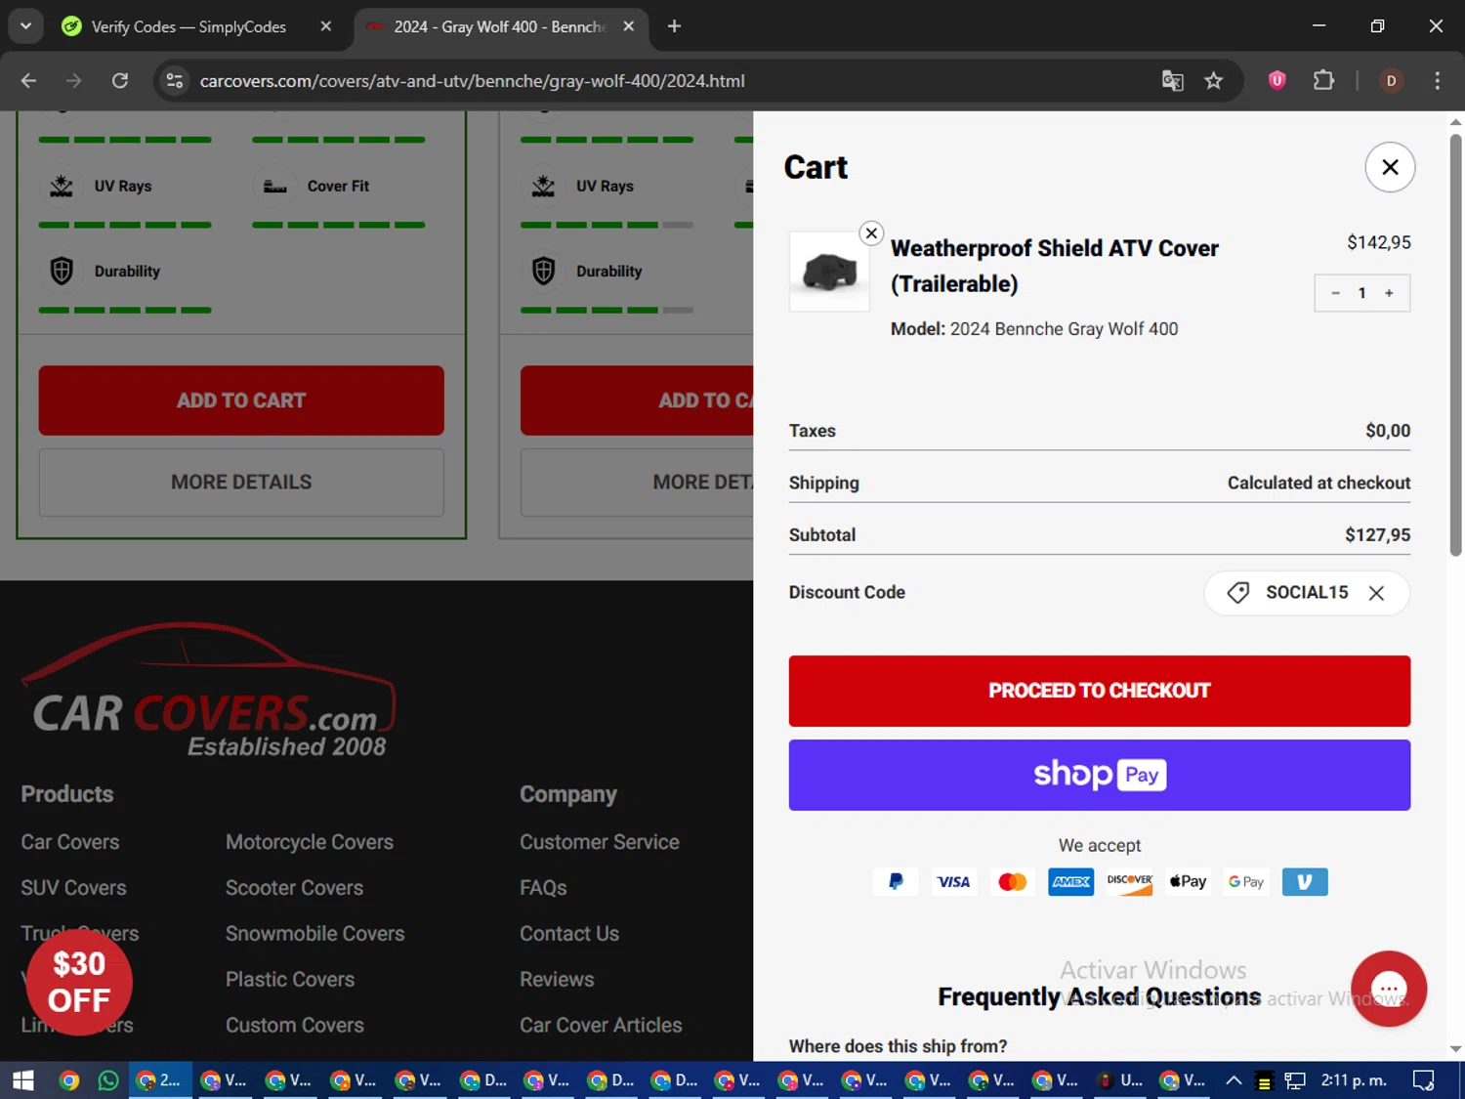Open Car Covers footer link
The image size is (1465, 1099).
(70, 842)
